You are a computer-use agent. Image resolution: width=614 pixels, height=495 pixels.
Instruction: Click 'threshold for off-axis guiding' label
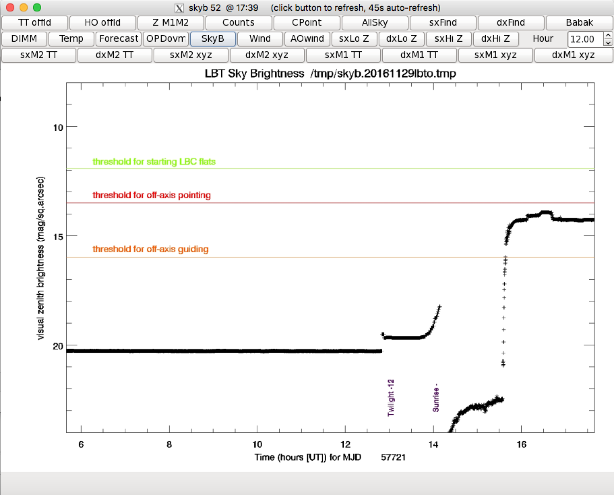pos(150,249)
